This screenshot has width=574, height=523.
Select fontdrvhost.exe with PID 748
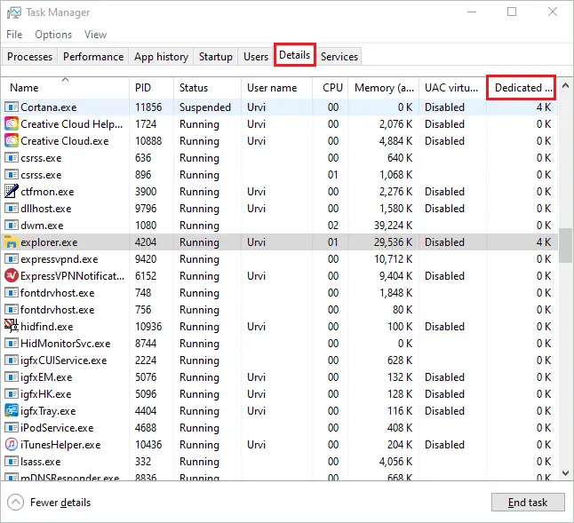pyautogui.click(x=280, y=293)
